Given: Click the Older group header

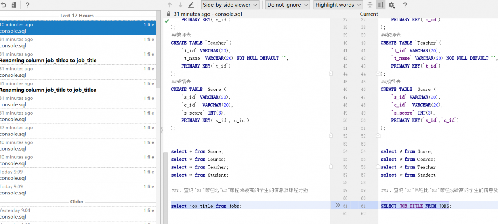Looking at the screenshot, I should point(77,202).
